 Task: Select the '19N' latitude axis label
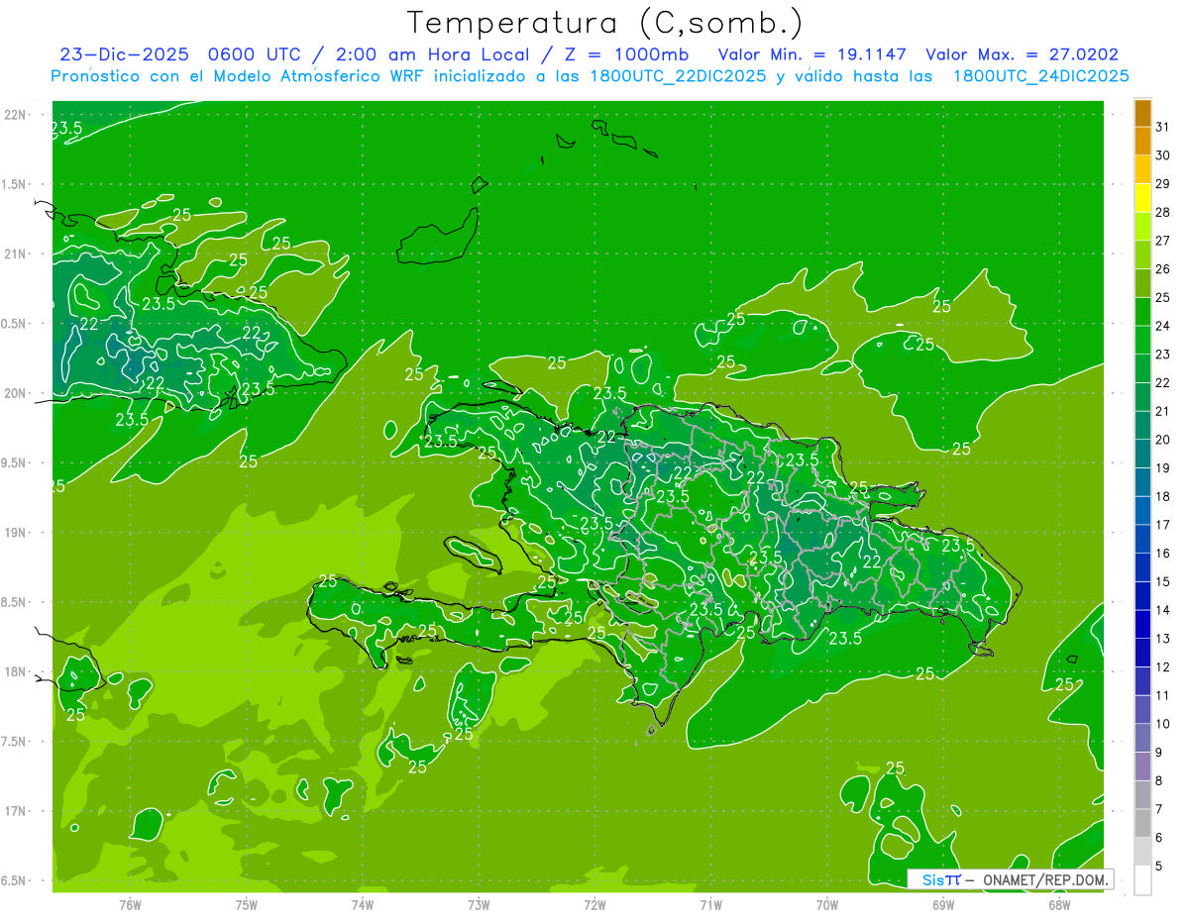pos(15,532)
